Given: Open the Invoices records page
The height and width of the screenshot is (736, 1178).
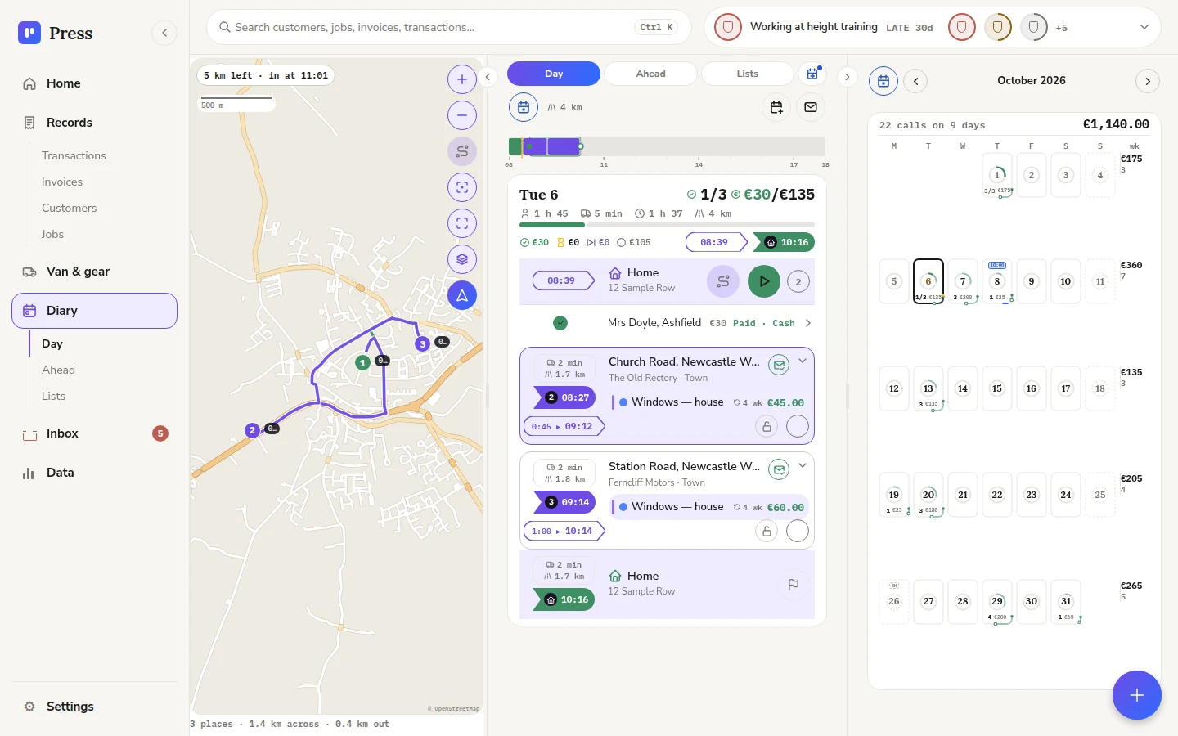Looking at the screenshot, I should (x=62, y=182).
